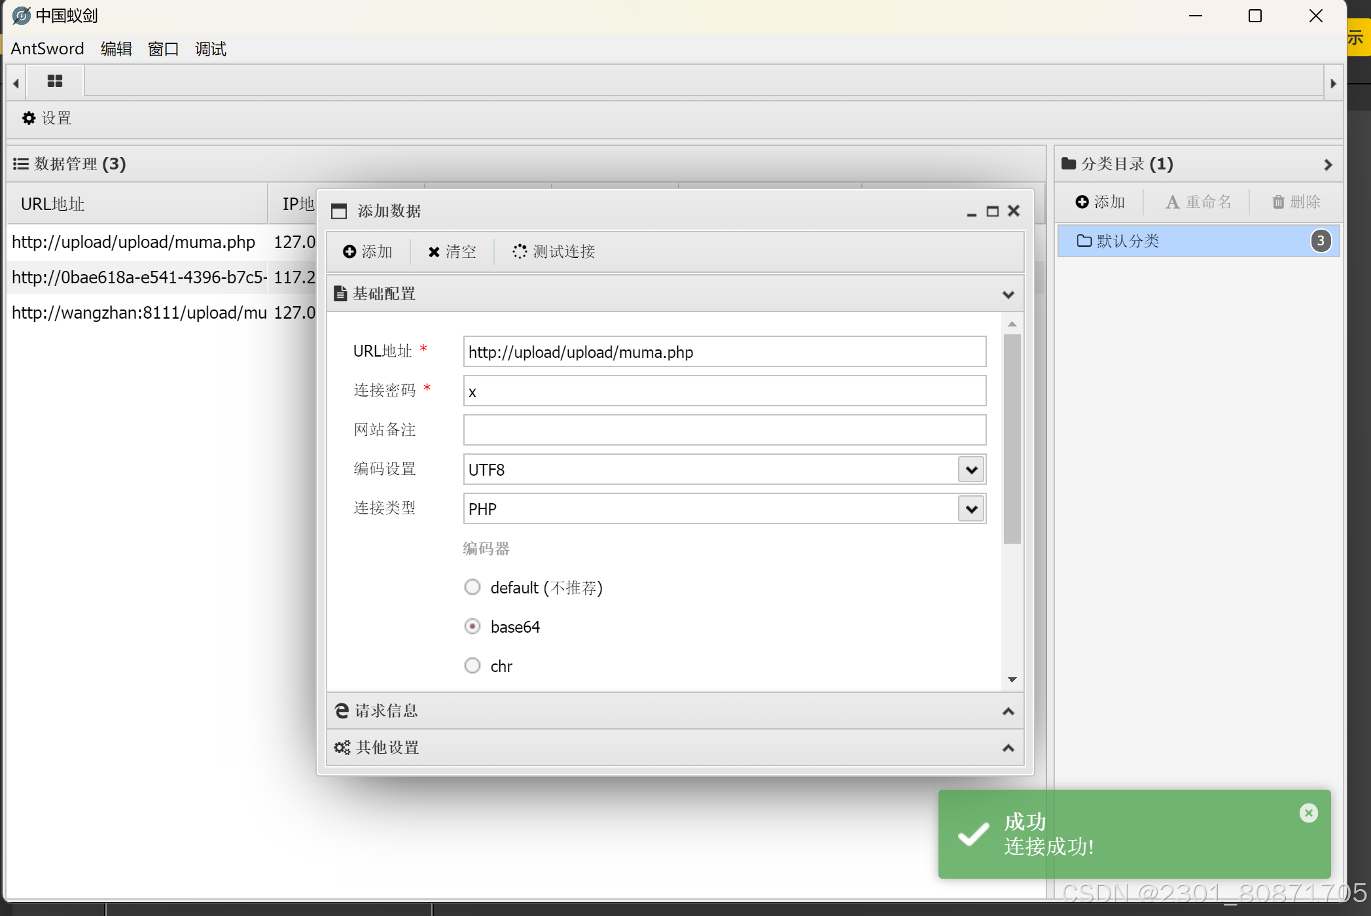Add a category via 添加 in 分类目录
Image resolution: width=1371 pixels, height=916 pixels.
point(1100,202)
